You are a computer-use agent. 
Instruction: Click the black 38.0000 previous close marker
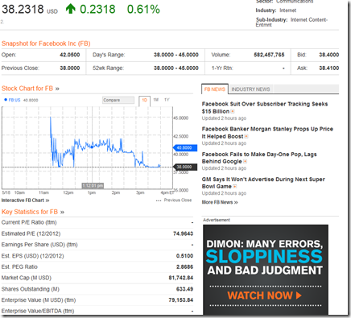(185, 167)
